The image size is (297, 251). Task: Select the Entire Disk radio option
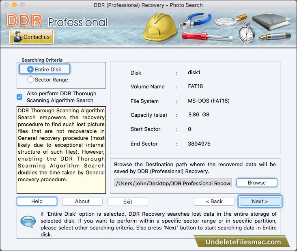coord(45,69)
